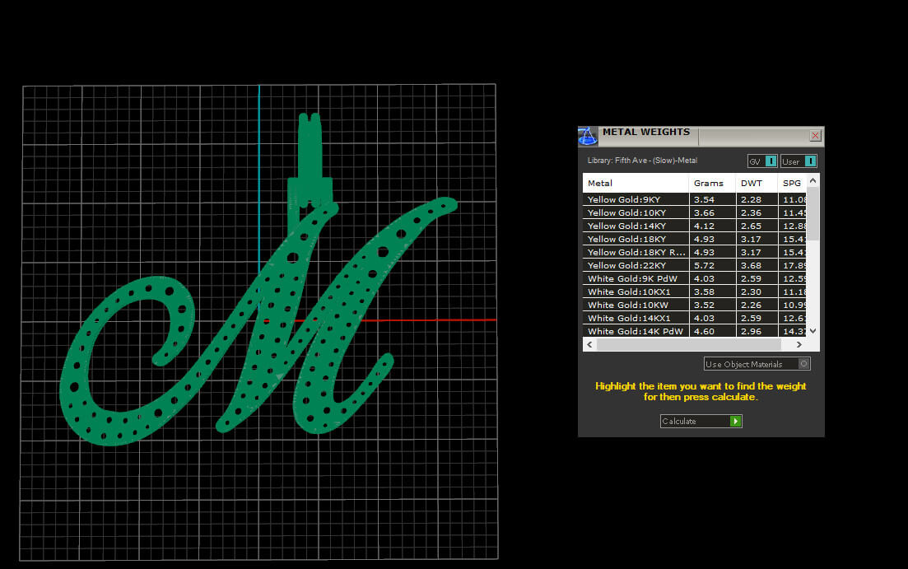
Task: Click the horizontal scroll right arrow
Action: 799,344
